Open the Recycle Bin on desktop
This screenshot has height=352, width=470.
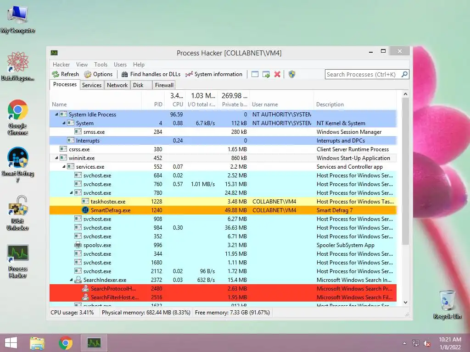coord(447,304)
